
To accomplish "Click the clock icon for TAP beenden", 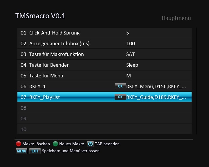I will tap(91, 144).
